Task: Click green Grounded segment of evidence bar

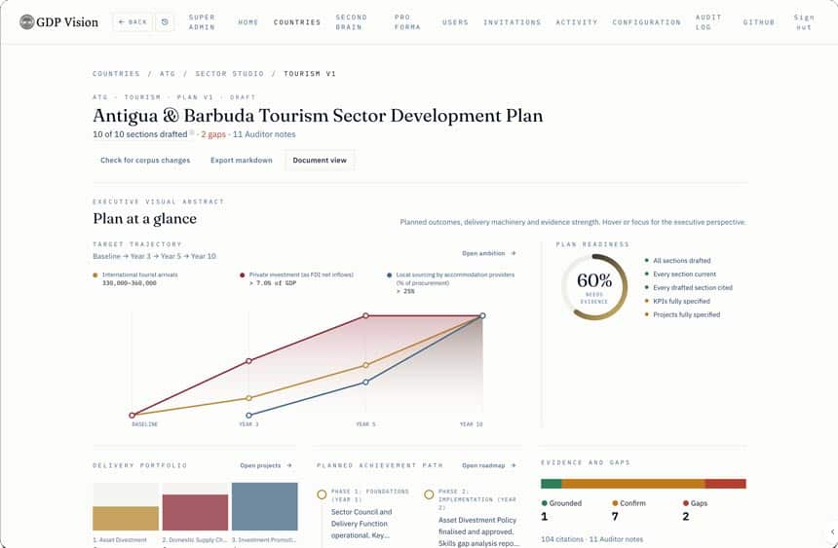Action: click(551, 484)
